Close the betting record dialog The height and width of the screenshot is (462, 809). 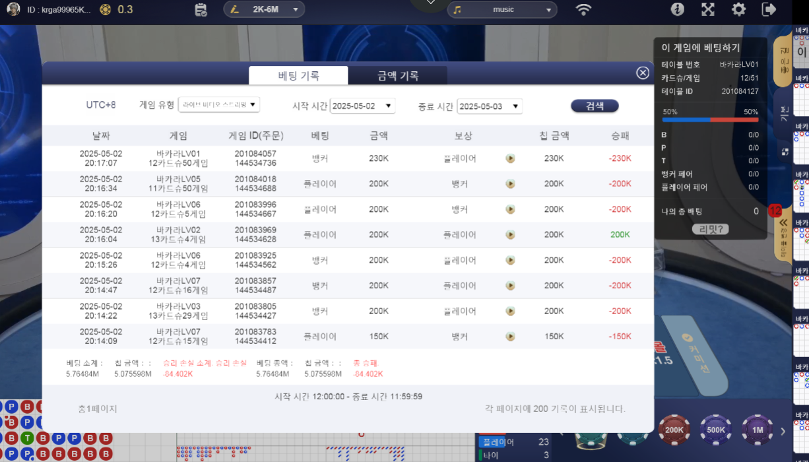pos(643,73)
